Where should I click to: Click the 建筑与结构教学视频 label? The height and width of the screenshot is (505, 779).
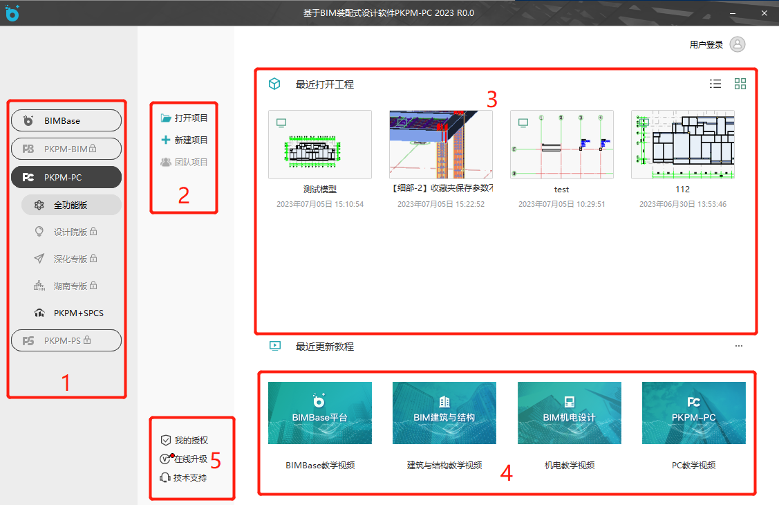point(444,466)
